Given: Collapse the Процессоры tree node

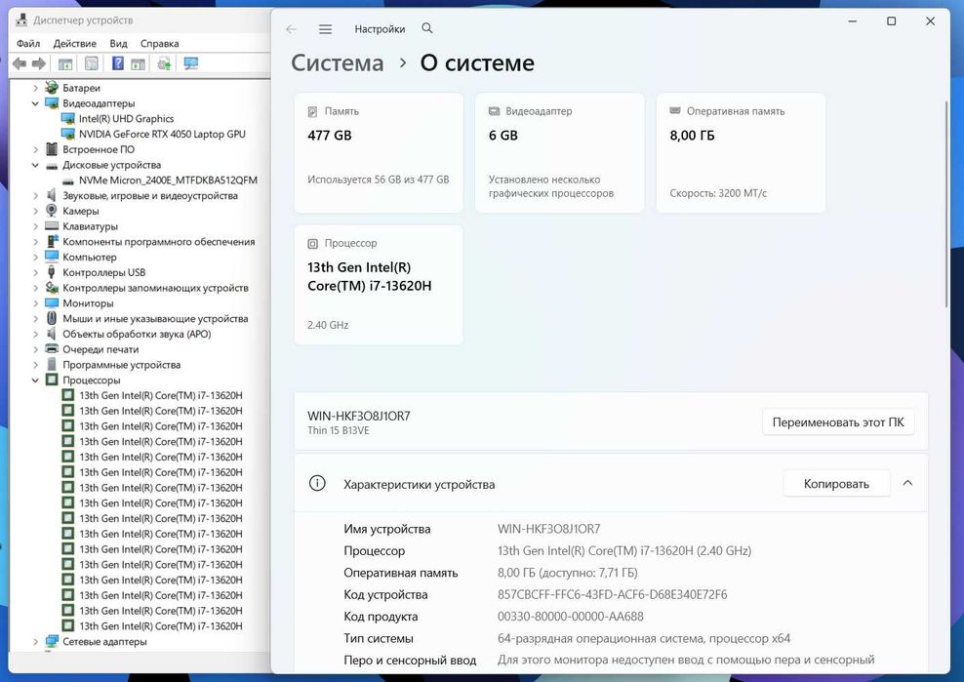Looking at the screenshot, I should [36, 381].
